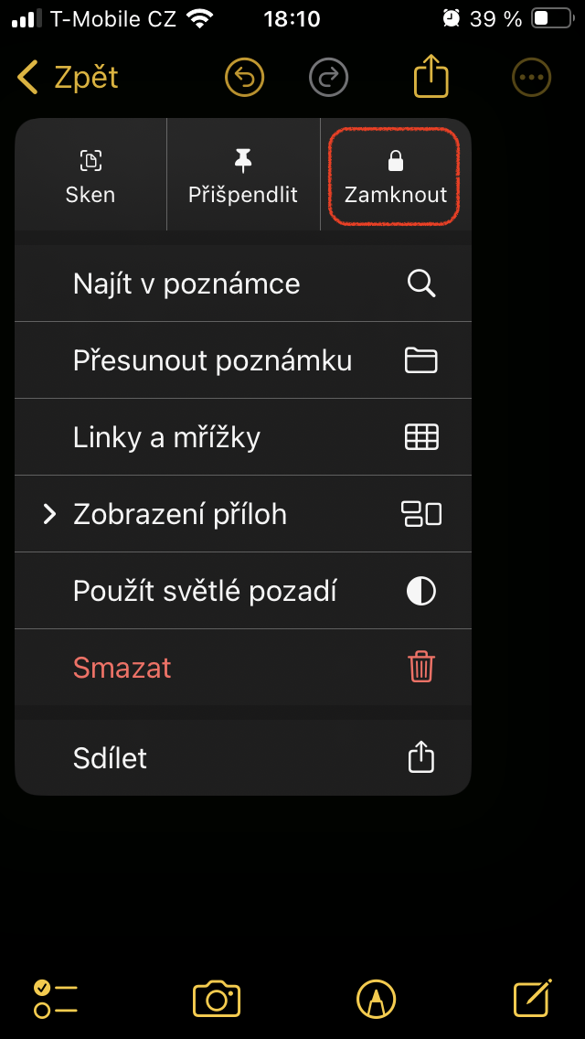Open the markup pen tool icon
Viewport: 585px width, 1039px height.
click(x=378, y=999)
